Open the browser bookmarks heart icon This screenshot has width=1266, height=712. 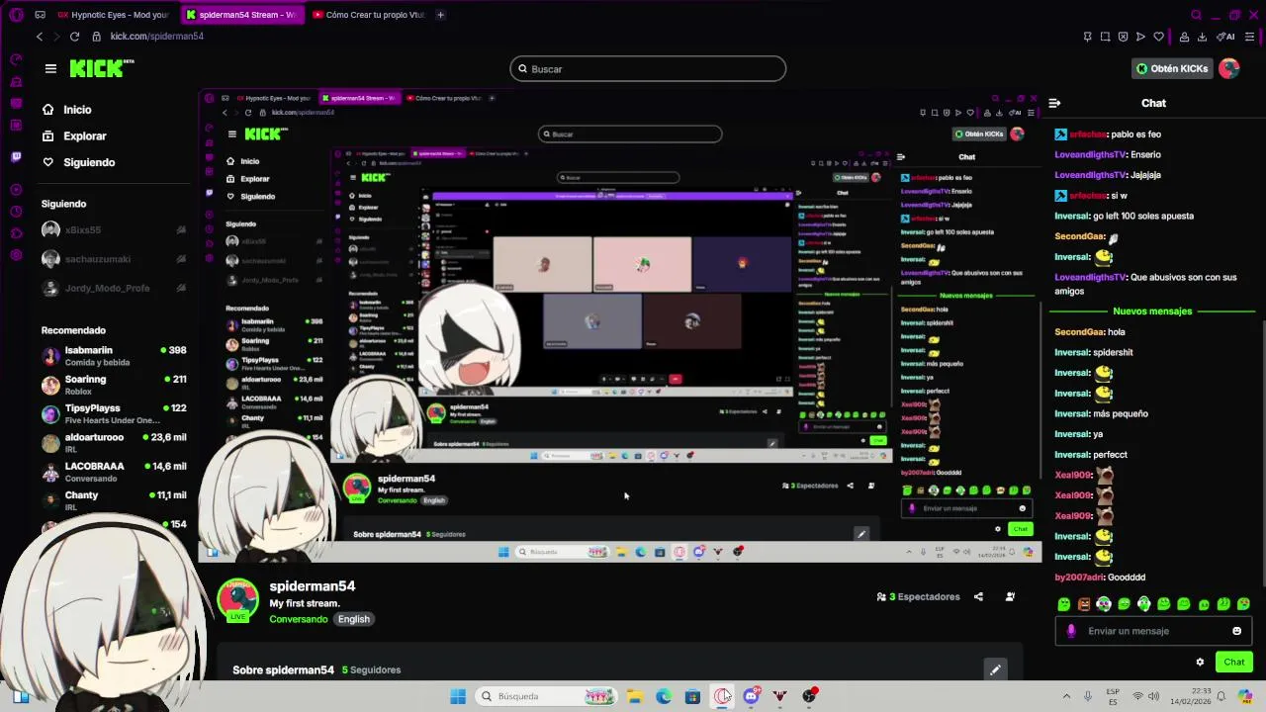1158,37
